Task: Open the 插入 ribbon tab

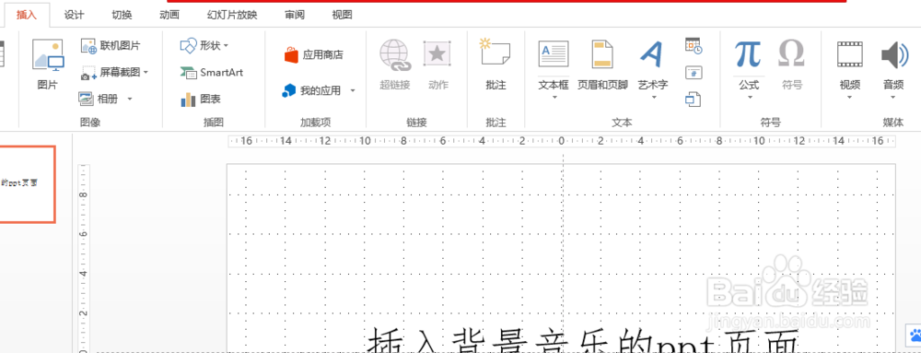Action: [27, 16]
